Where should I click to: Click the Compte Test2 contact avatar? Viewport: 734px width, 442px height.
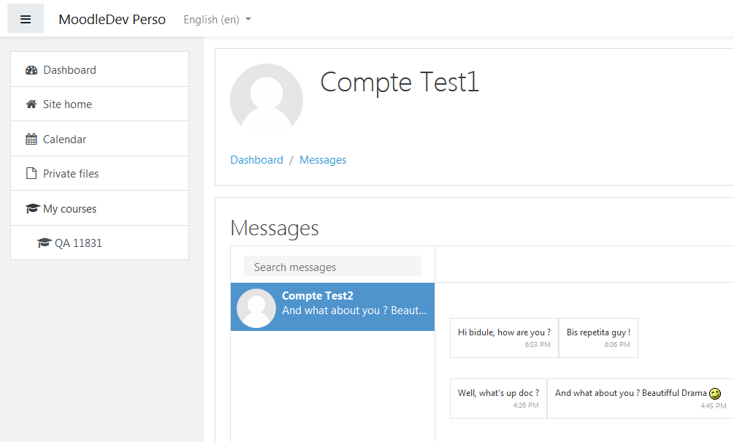click(x=256, y=308)
